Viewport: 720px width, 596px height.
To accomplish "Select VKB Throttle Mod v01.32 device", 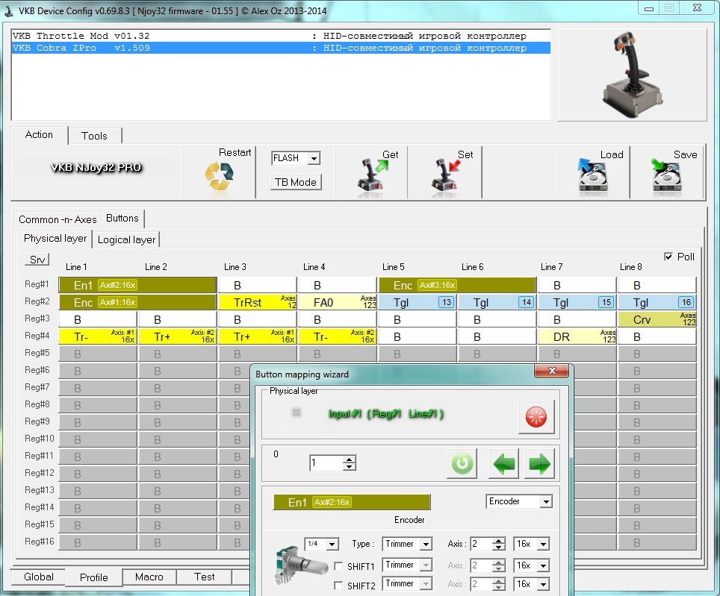I will (x=82, y=36).
